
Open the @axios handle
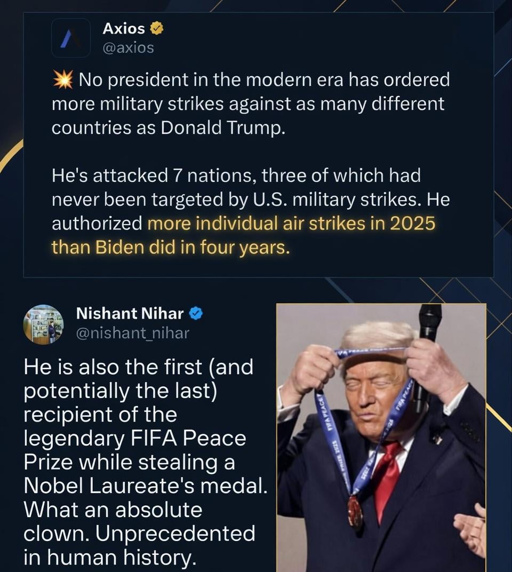click(128, 47)
